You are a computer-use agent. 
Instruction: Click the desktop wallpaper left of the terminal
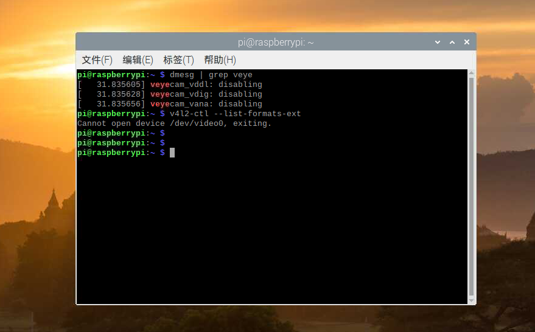[x=37, y=182]
